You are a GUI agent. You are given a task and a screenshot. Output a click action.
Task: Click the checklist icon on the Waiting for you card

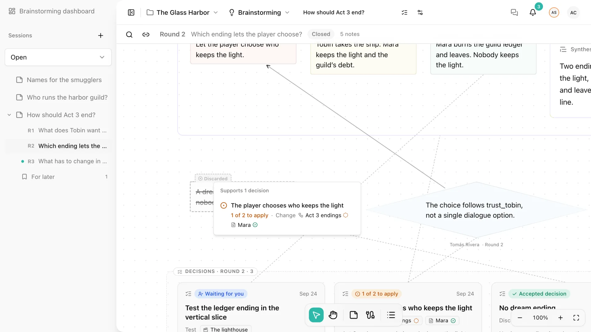coord(188,294)
